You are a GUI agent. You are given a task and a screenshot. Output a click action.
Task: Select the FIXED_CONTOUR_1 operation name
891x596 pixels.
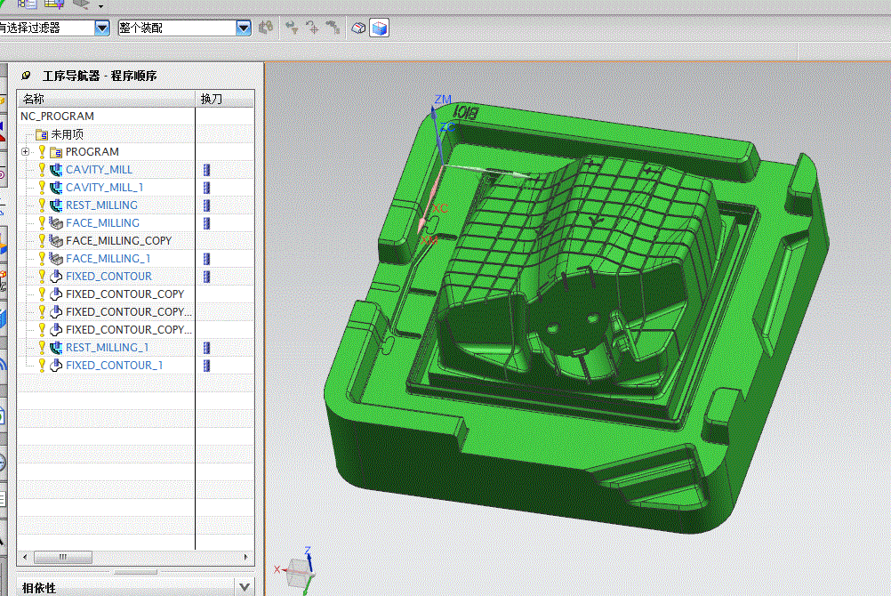114,365
